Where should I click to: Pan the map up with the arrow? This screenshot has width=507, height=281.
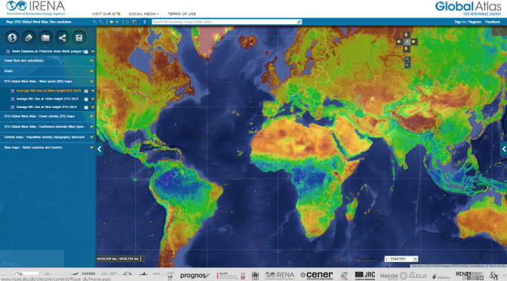[407, 34]
